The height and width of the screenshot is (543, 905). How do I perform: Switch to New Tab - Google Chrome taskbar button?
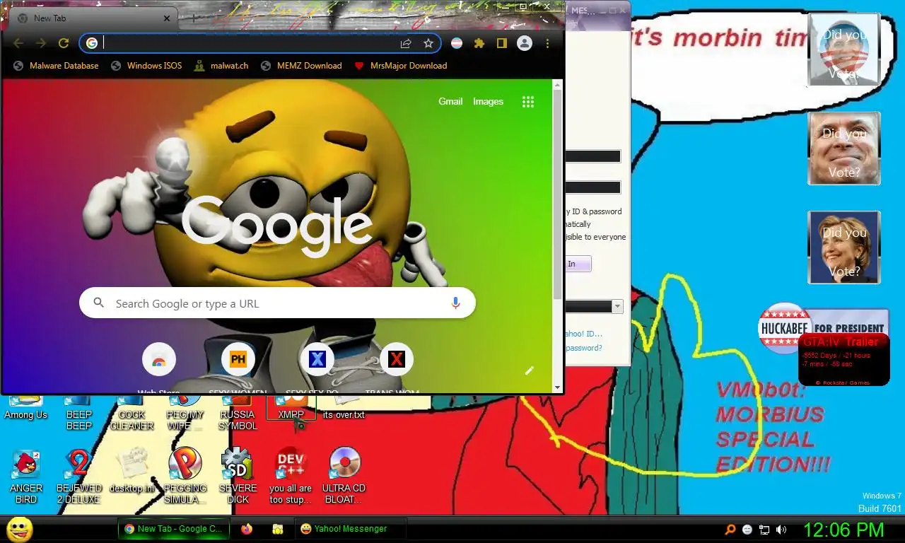174,529
